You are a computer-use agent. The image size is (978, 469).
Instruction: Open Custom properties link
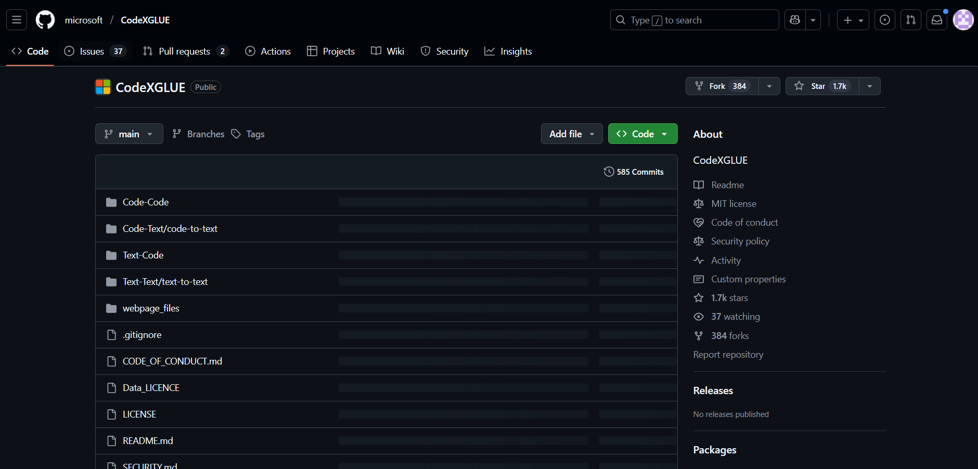pyautogui.click(x=739, y=279)
